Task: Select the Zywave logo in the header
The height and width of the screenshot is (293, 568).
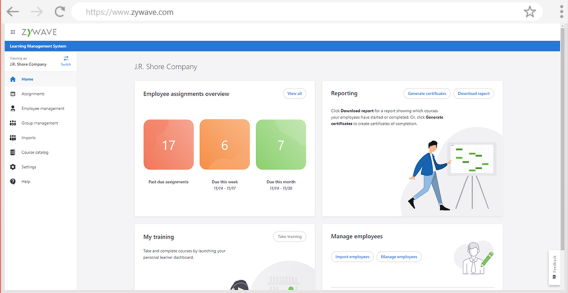Action: [38, 32]
